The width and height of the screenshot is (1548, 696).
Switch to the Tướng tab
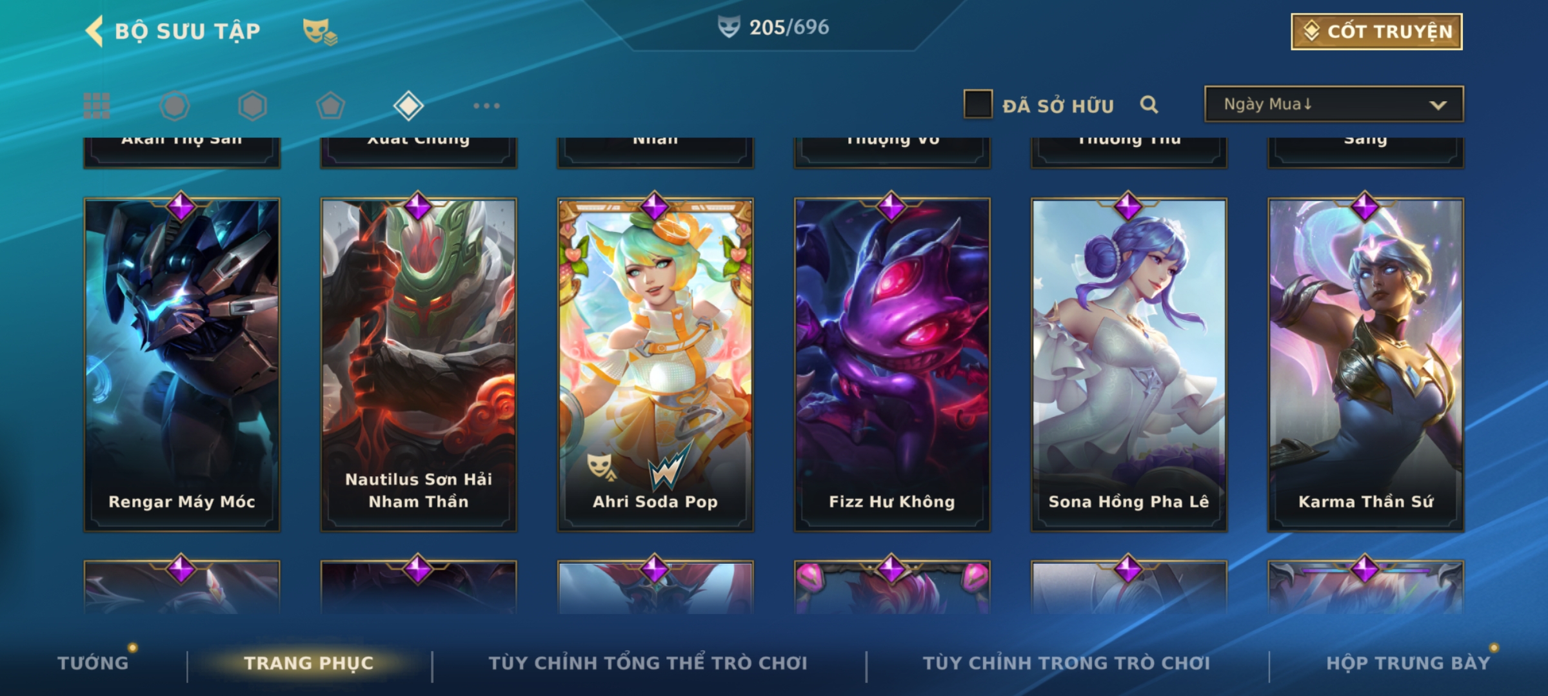point(93,663)
